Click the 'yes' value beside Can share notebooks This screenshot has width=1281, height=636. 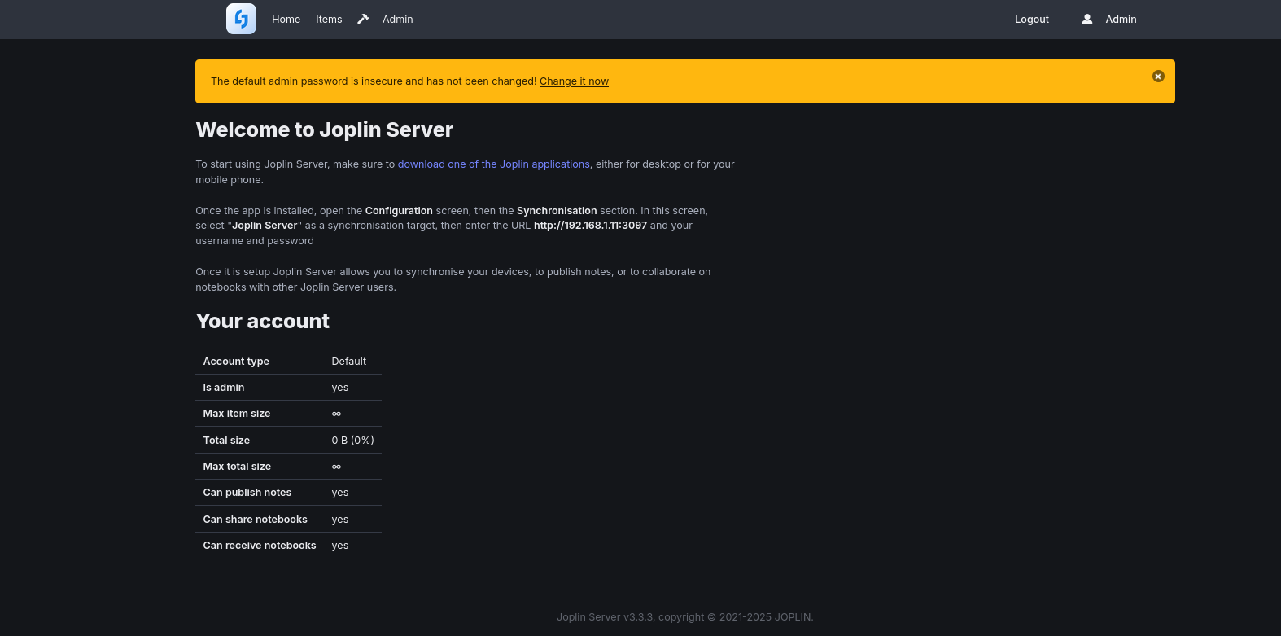click(x=340, y=520)
